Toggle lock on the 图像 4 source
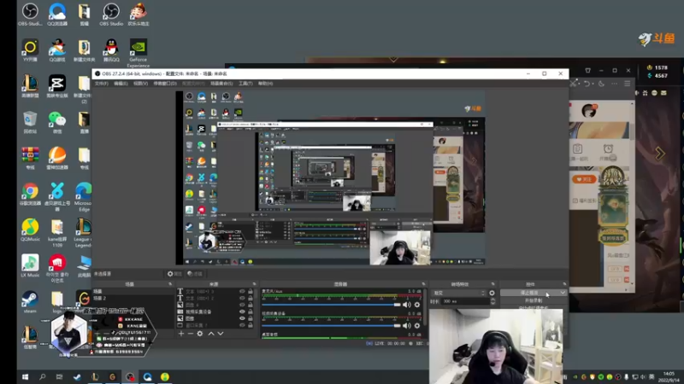684x384 pixels. 251,305
